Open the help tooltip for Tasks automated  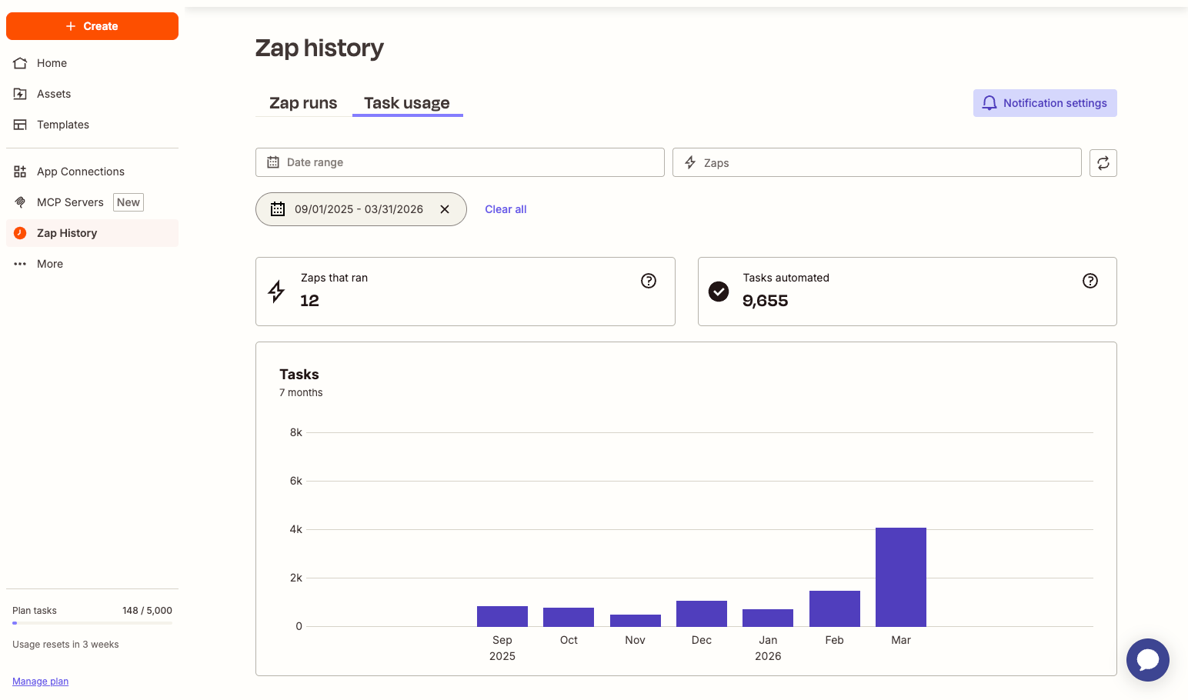1090,281
